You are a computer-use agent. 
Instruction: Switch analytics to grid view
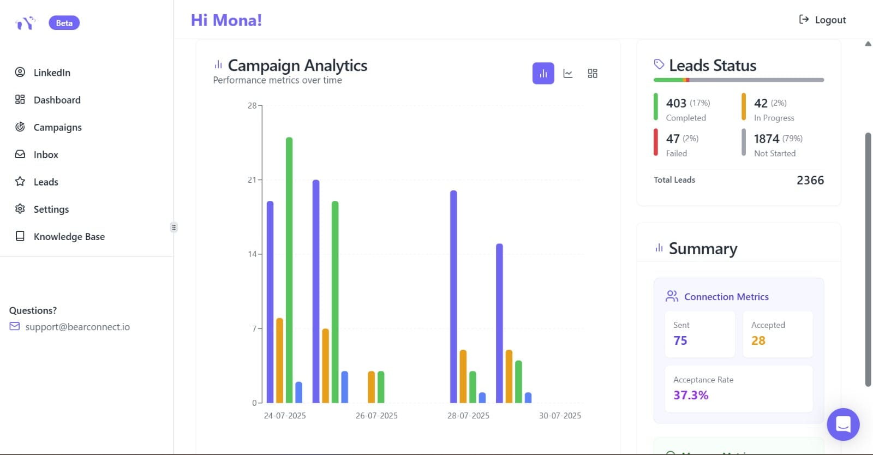pyautogui.click(x=593, y=74)
